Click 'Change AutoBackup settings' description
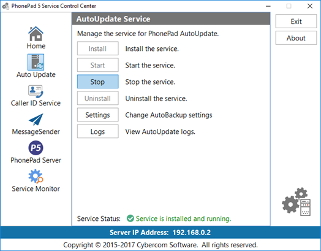This screenshot has height=251, width=321. [x=168, y=115]
